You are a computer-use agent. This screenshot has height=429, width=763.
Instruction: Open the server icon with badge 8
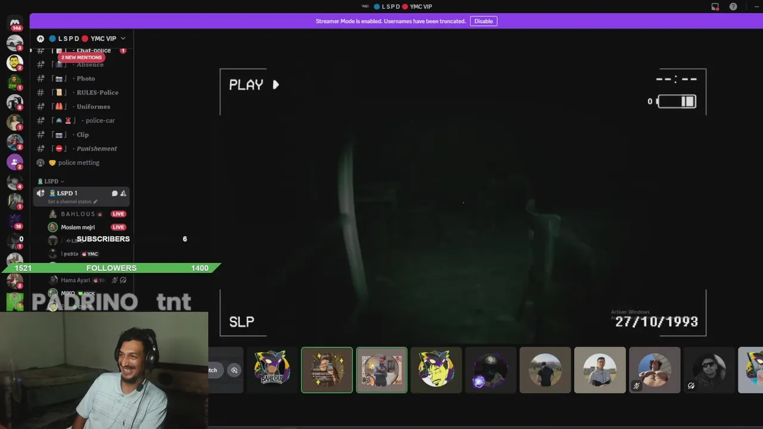point(15,102)
